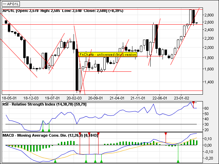The width and height of the screenshot is (219, 164).
Task: Click the FnCharts unlicensed trial version label
Action: [108, 54]
